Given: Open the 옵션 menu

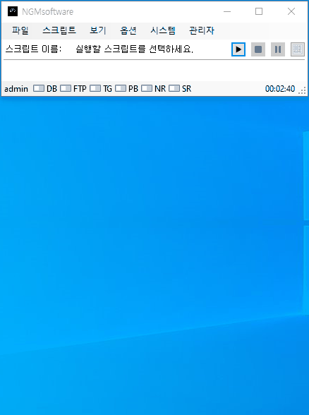Looking at the screenshot, I should pyautogui.click(x=128, y=30).
